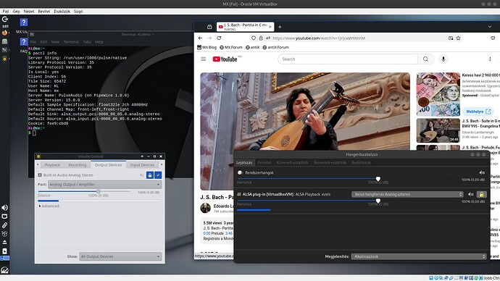Open the YouTube hamburger guide menu
This screenshot has height=281, width=500.
click(x=203, y=59)
